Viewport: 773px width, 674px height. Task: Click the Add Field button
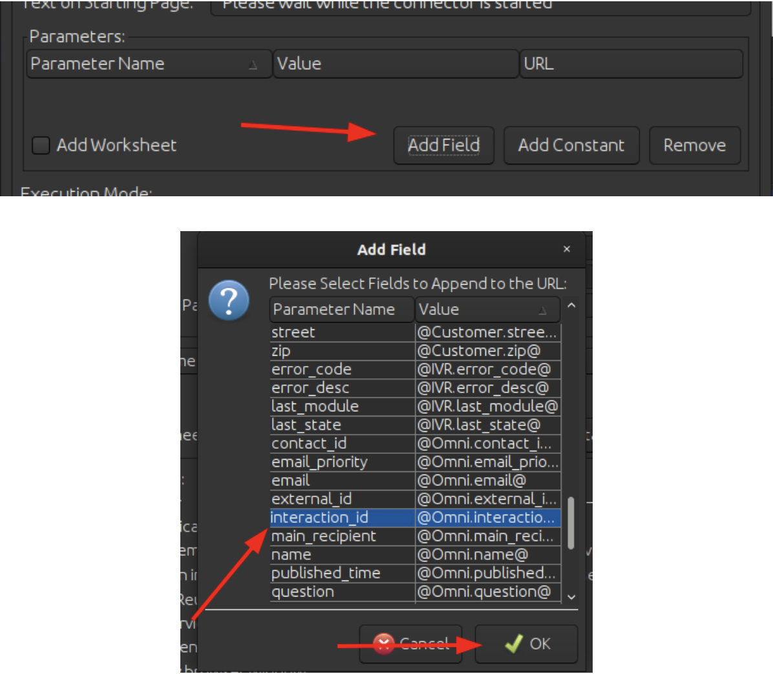pos(443,145)
